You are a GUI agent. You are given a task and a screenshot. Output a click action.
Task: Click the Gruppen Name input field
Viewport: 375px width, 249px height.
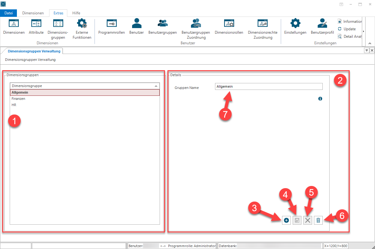pos(269,86)
